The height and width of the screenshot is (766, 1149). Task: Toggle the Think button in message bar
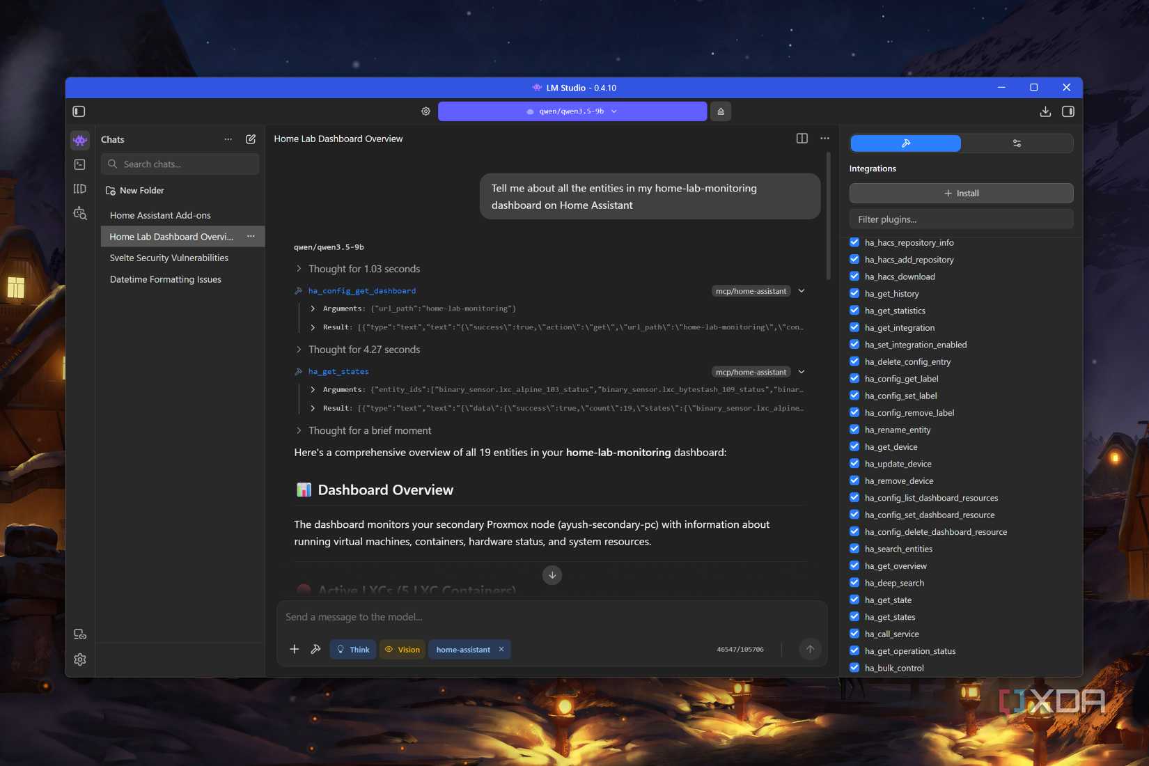(353, 650)
